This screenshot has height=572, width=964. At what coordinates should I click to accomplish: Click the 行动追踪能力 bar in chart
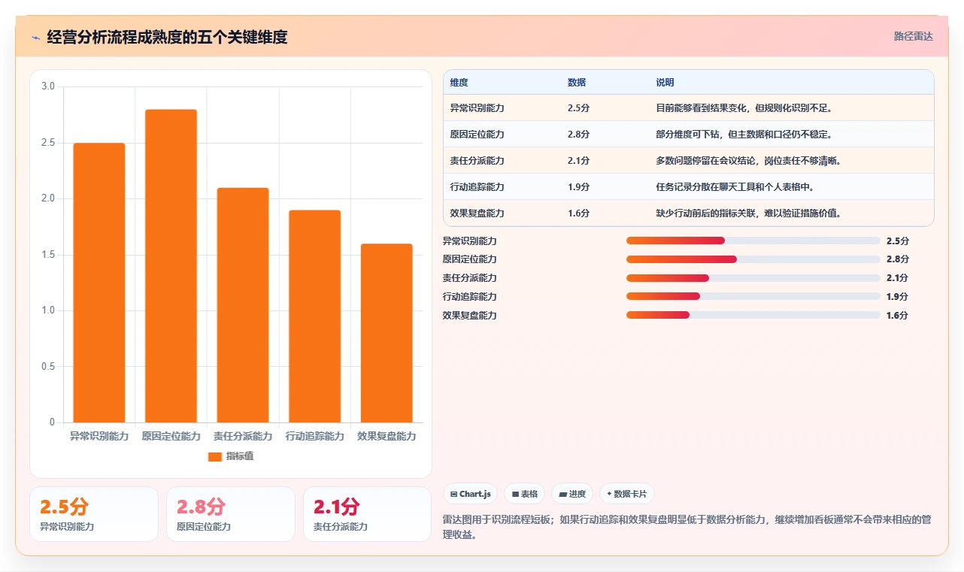point(314,316)
